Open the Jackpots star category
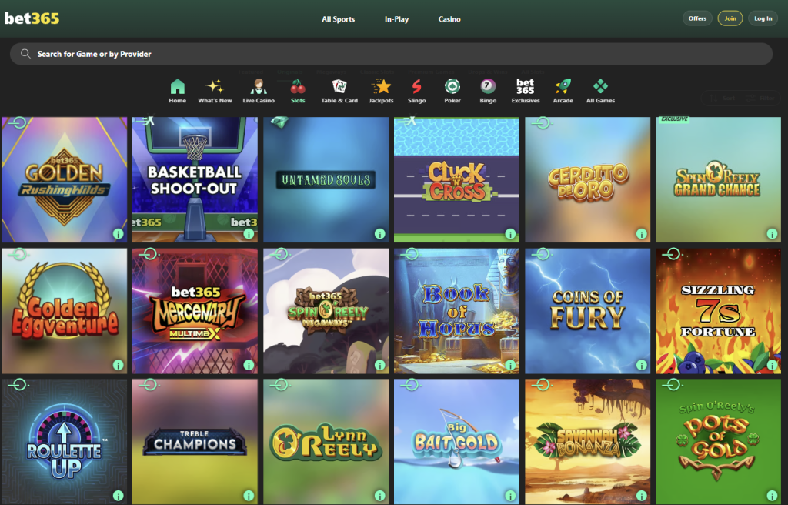This screenshot has width=788, height=505. point(381,91)
